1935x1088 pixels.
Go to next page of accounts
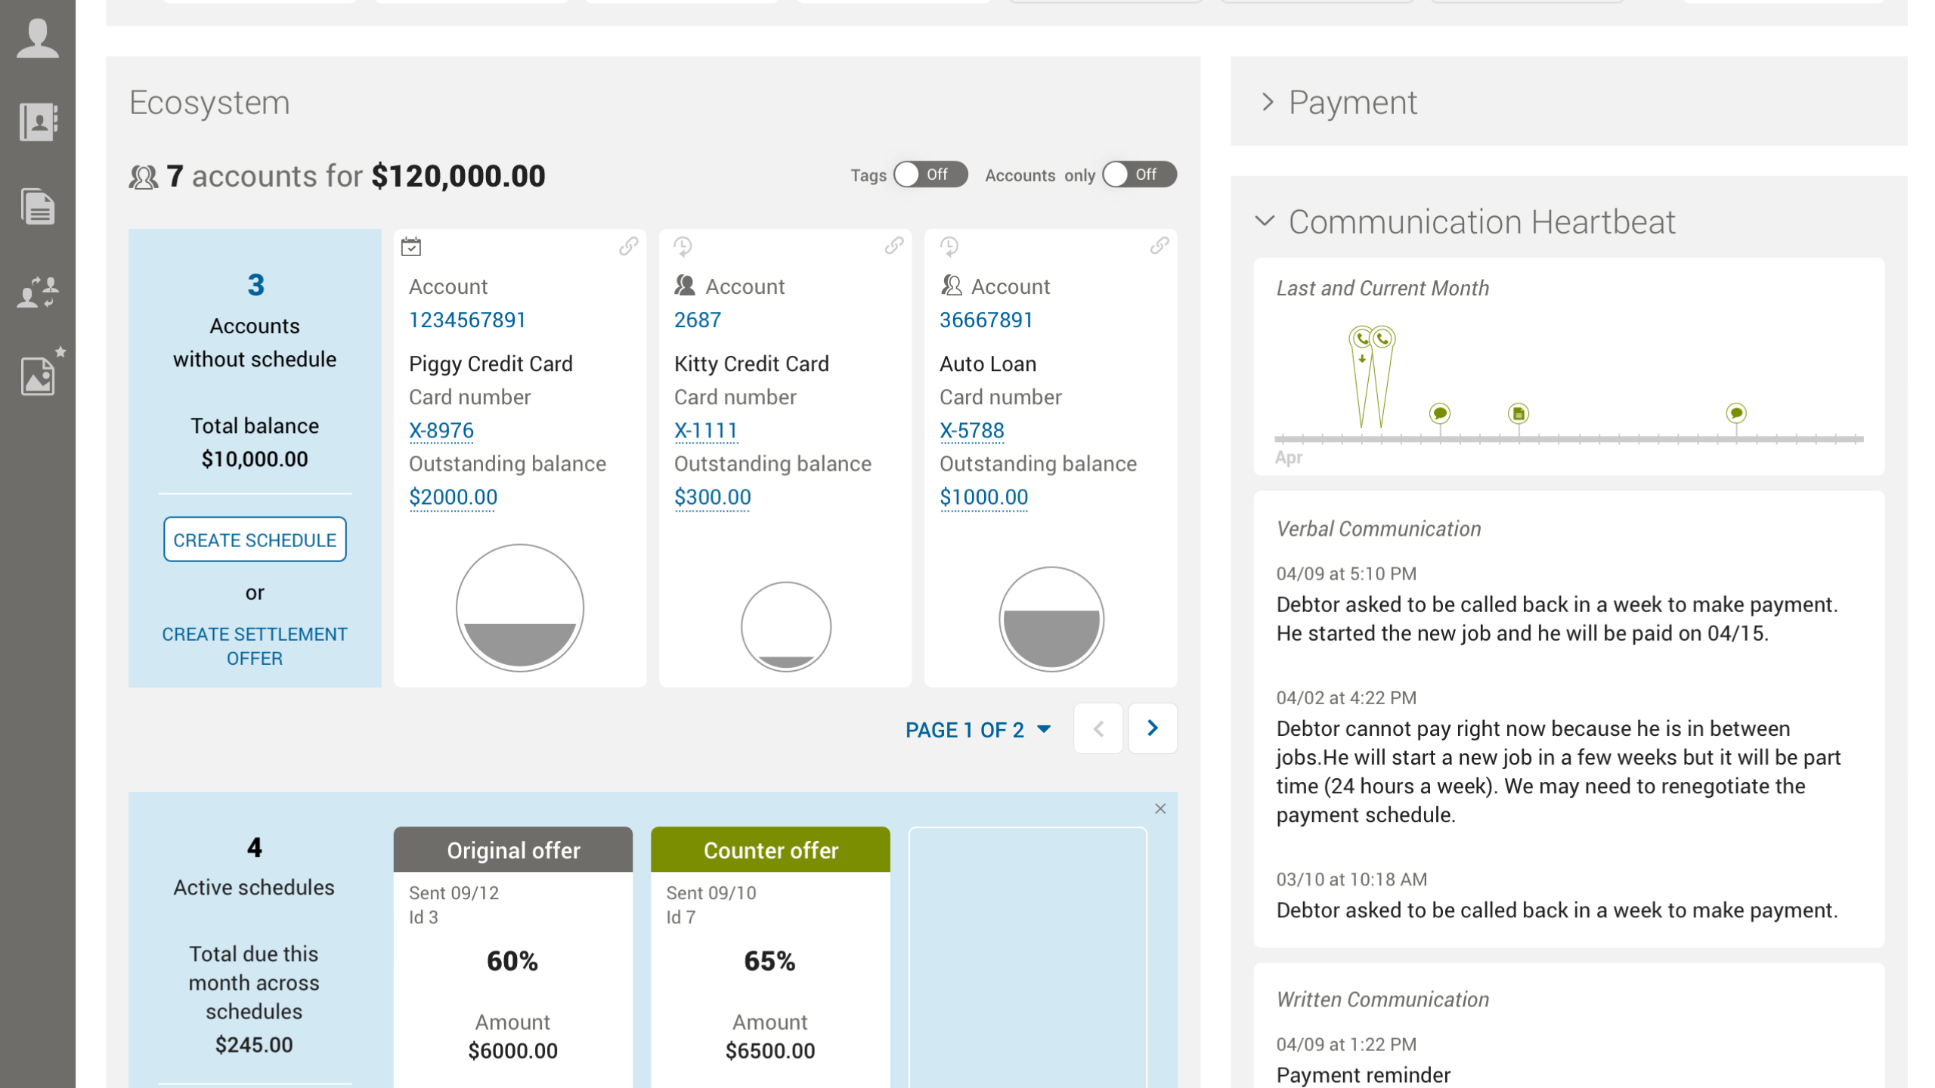point(1152,728)
